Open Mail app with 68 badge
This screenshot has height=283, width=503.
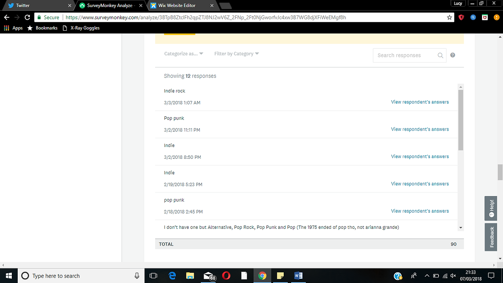point(209,276)
